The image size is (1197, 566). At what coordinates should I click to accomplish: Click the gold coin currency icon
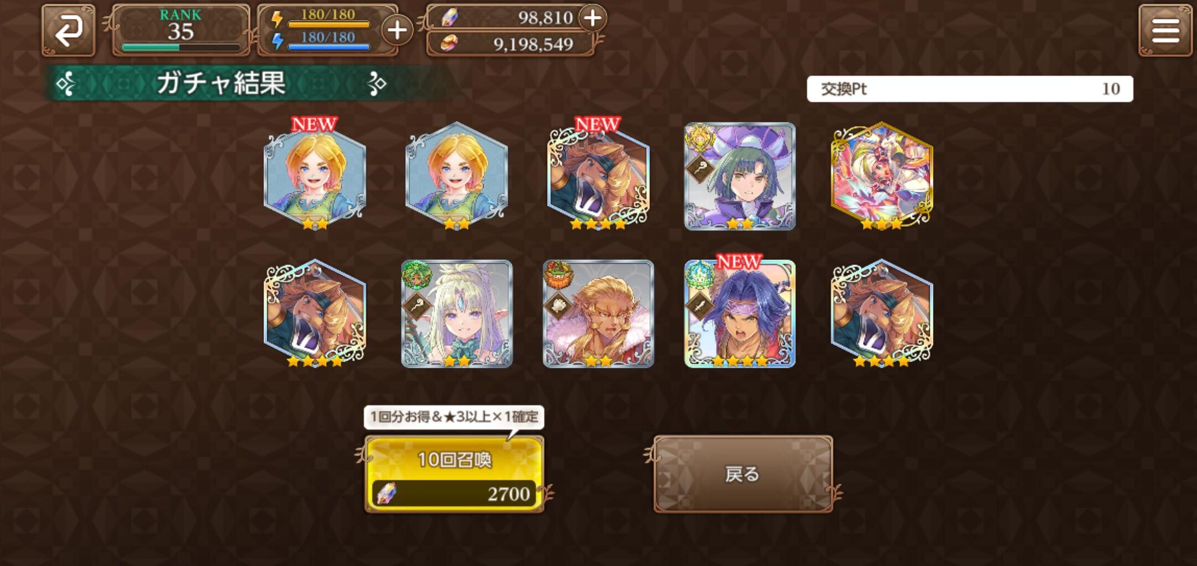pos(449,43)
